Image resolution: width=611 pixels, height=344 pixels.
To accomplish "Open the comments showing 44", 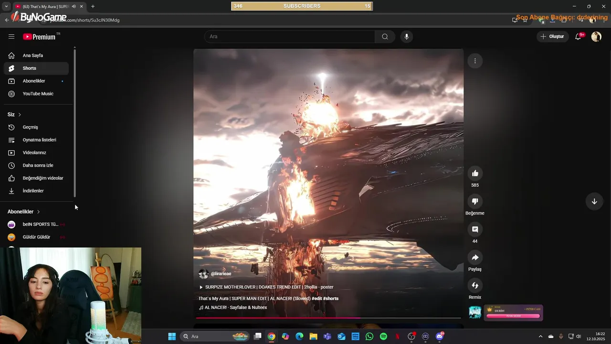I will pos(475,229).
